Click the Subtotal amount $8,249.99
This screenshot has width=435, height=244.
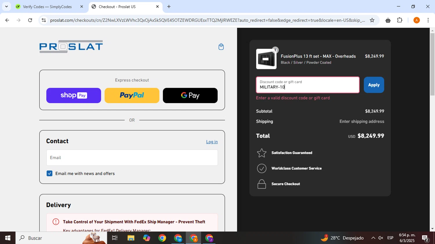click(x=375, y=111)
